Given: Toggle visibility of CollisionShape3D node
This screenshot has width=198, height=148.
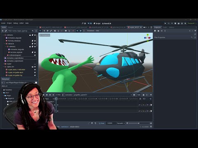Looking at the screenshot, I should click(35, 55).
